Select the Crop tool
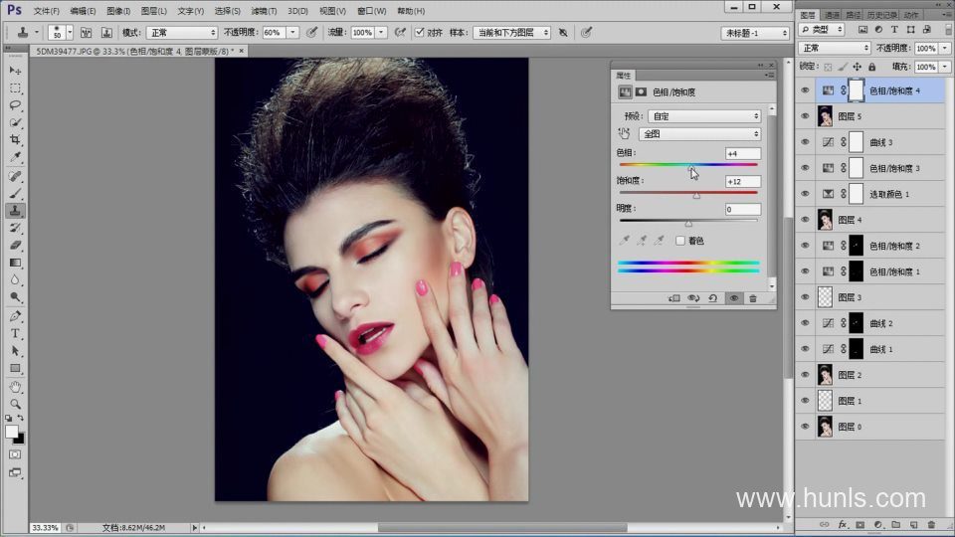This screenshot has height=537, width=955. pos(15,139)
